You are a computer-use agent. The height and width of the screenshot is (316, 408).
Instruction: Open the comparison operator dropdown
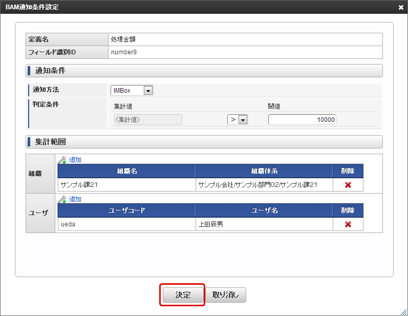[x=238, y=119]
